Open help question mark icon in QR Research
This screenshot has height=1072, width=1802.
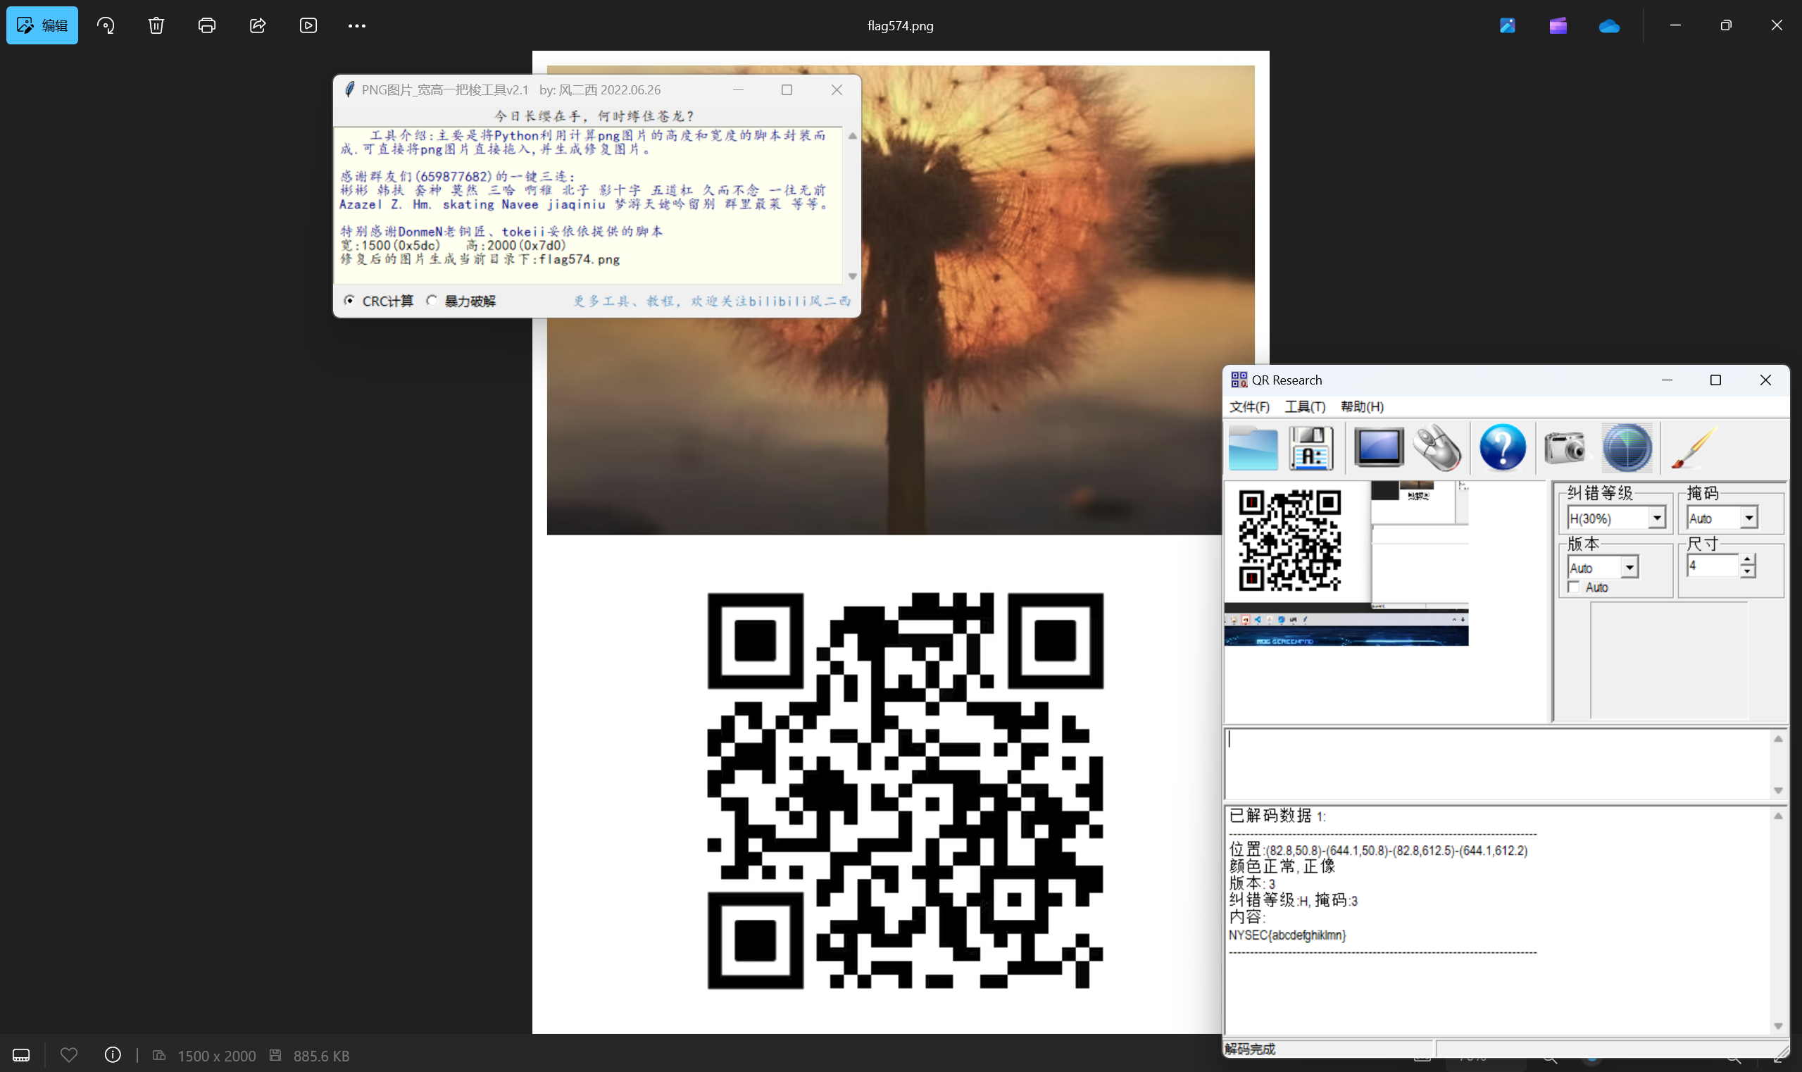1502,447
